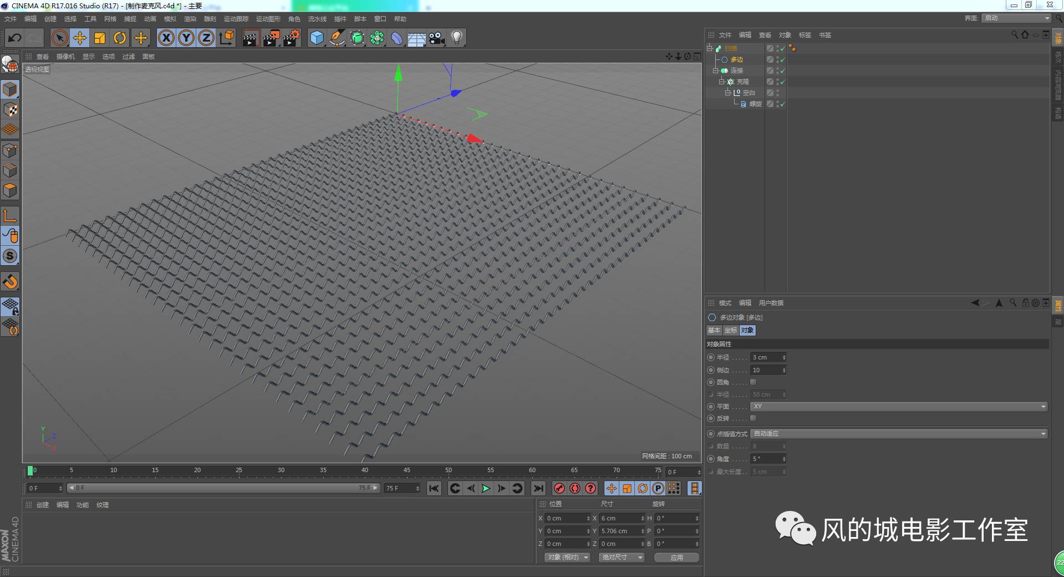
Task: Select the spline pen icon
Action: point(337,38)
